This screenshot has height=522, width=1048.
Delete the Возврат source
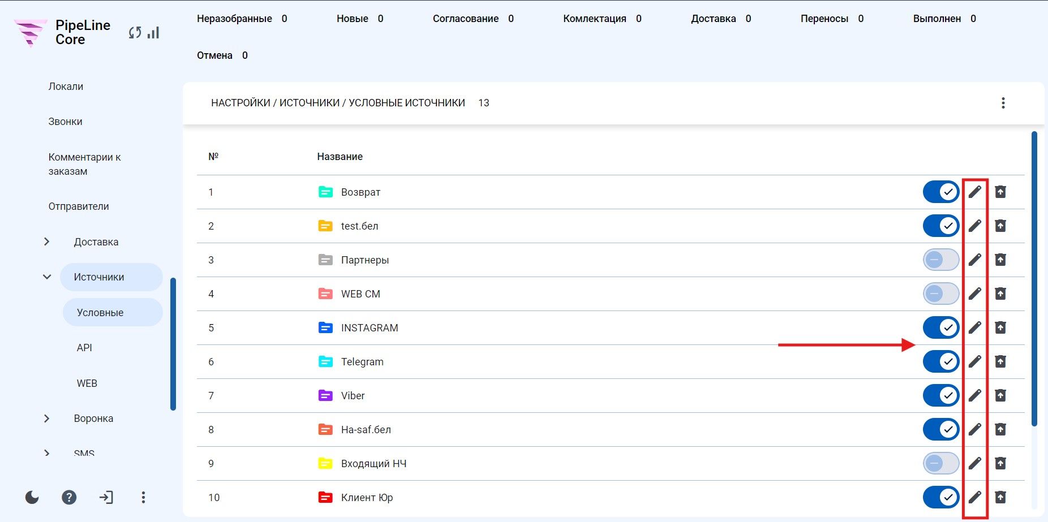click(x=1000, y=192)
